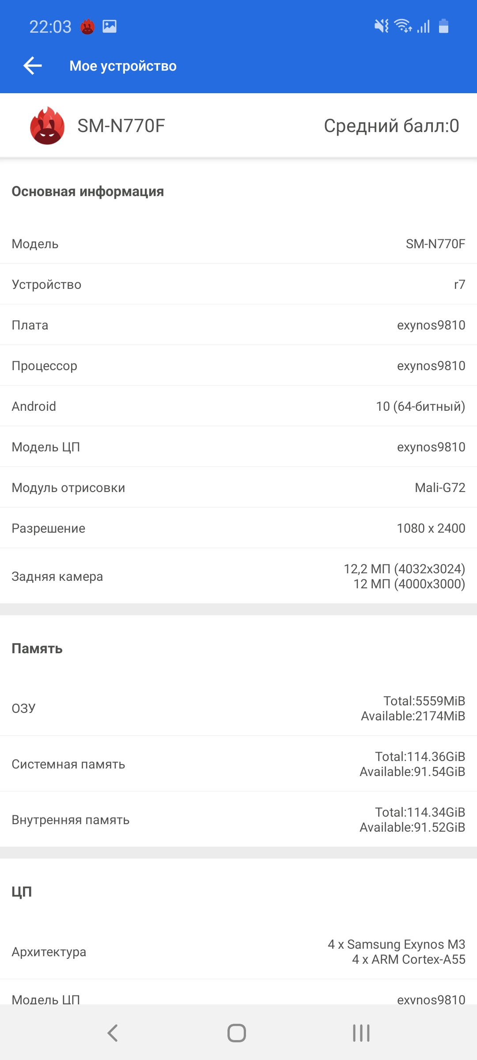477x1060 pixels.
Task: Tap the Средний балл score text
Action: (x=391, y=126)
